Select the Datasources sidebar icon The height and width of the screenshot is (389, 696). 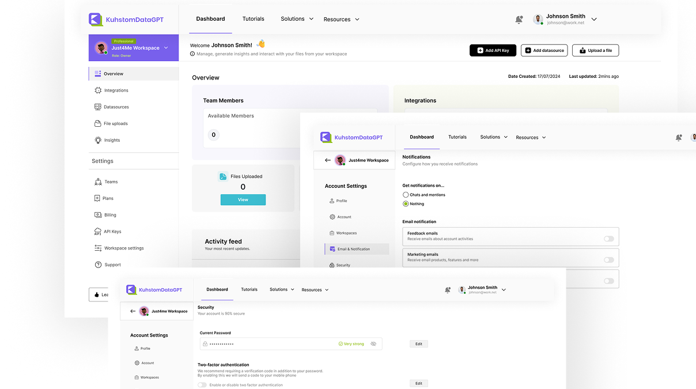99,107
